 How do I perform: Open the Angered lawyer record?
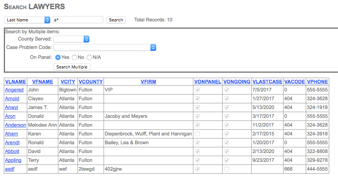tap(14, 90)
